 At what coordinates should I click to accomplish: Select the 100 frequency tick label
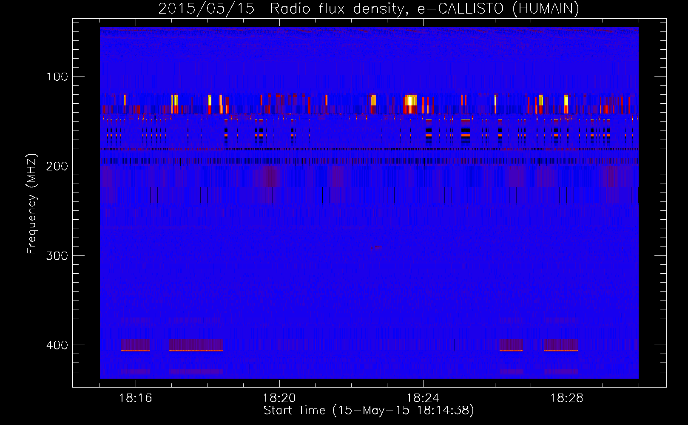57,76
